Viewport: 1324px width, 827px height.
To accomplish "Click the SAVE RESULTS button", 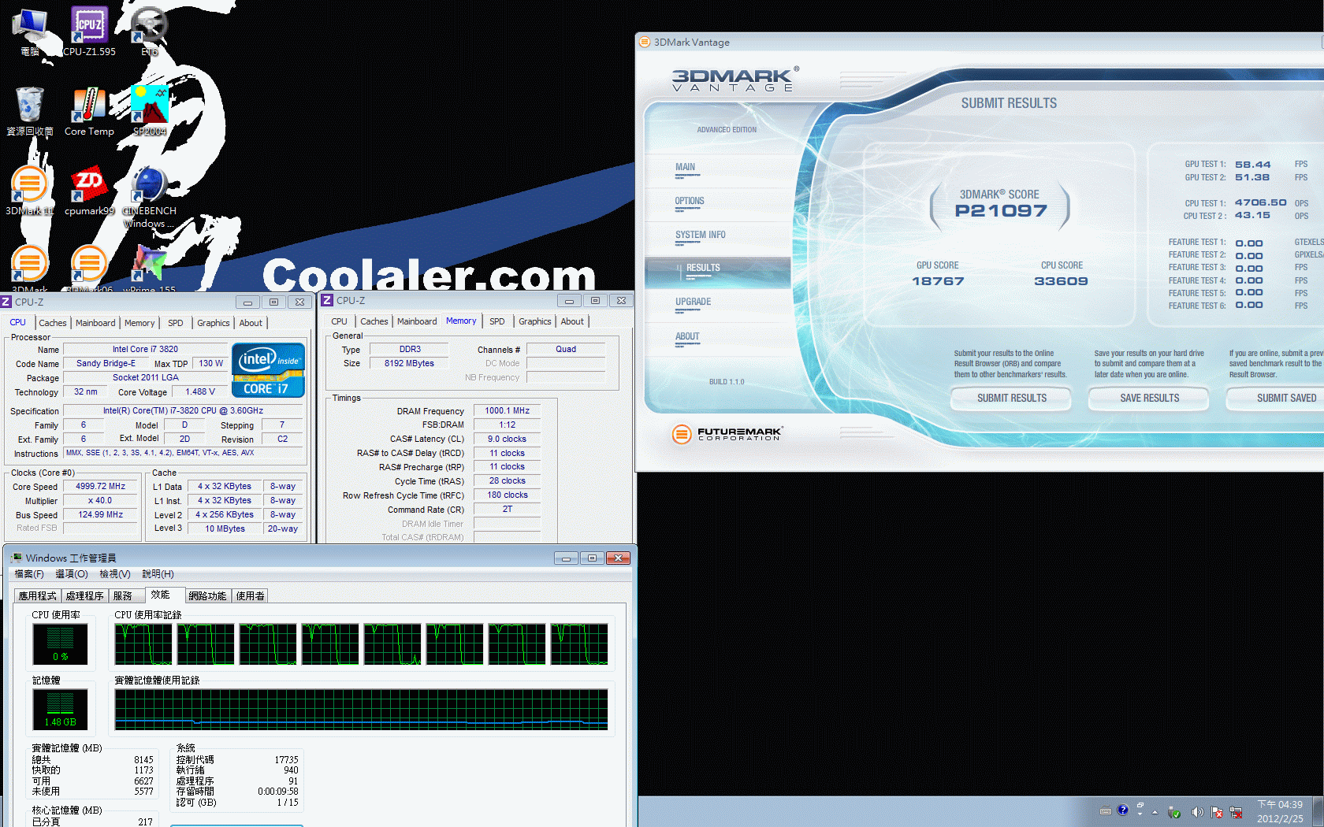I will click(x=1149, y=399).
